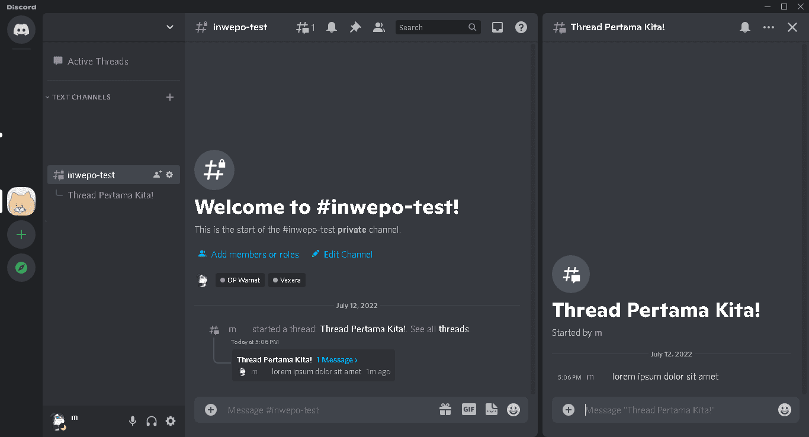Open User Settings gear
Screen dimensions: 809x437
coord(171,421)
